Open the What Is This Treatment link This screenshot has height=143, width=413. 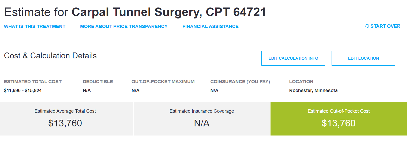(x=35, y=27)
